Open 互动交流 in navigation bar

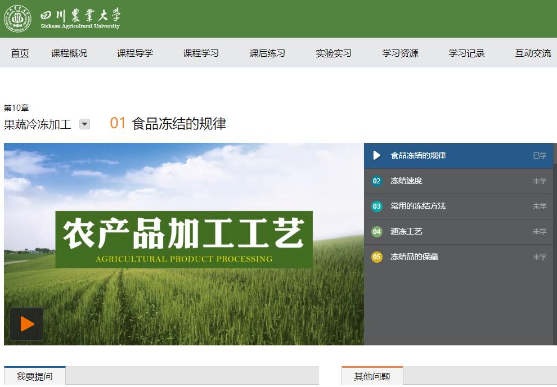point(533,53)
